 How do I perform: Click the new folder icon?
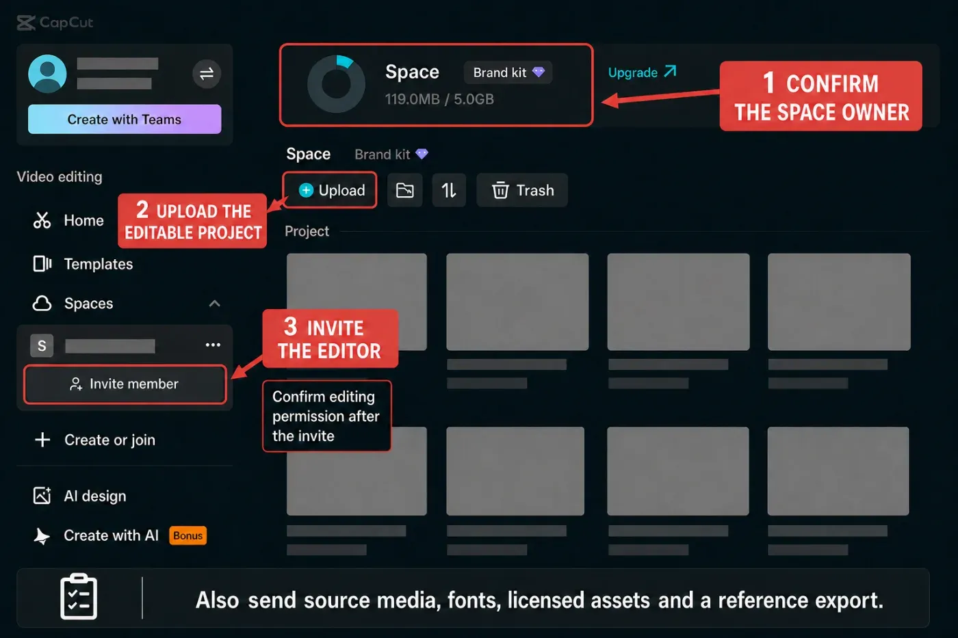pyautogui.click(x=405, y=190)
